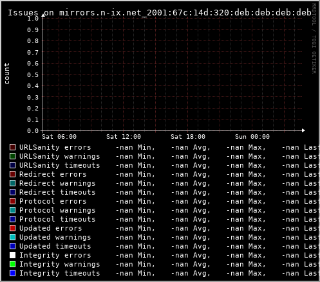Select the Redirect errors legend swatch
Screen dimensions: 320x282
[x=12, y=174]
